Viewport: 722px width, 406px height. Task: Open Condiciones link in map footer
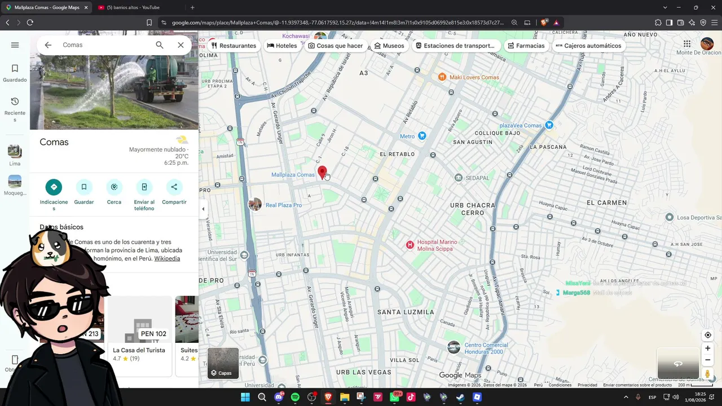coord(560,385)
